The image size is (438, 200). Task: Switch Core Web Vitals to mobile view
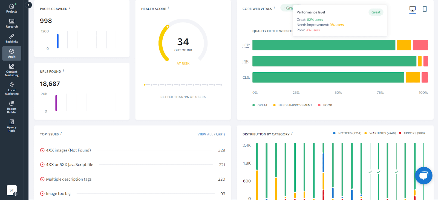click(x=425, y=9)
